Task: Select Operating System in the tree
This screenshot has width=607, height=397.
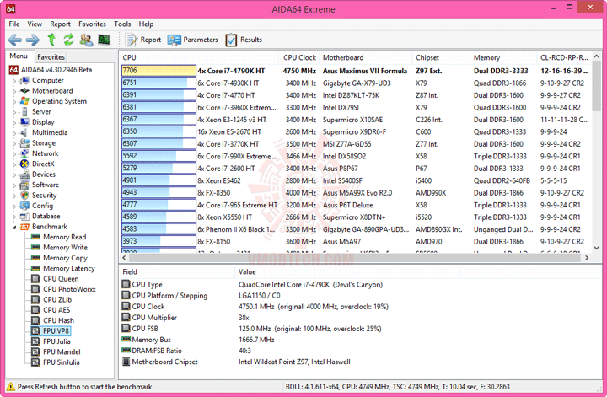Action: tap(59, 101)
